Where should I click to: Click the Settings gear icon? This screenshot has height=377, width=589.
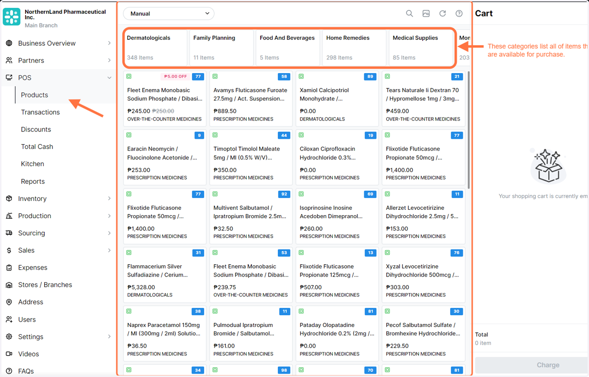pos(9,337)
